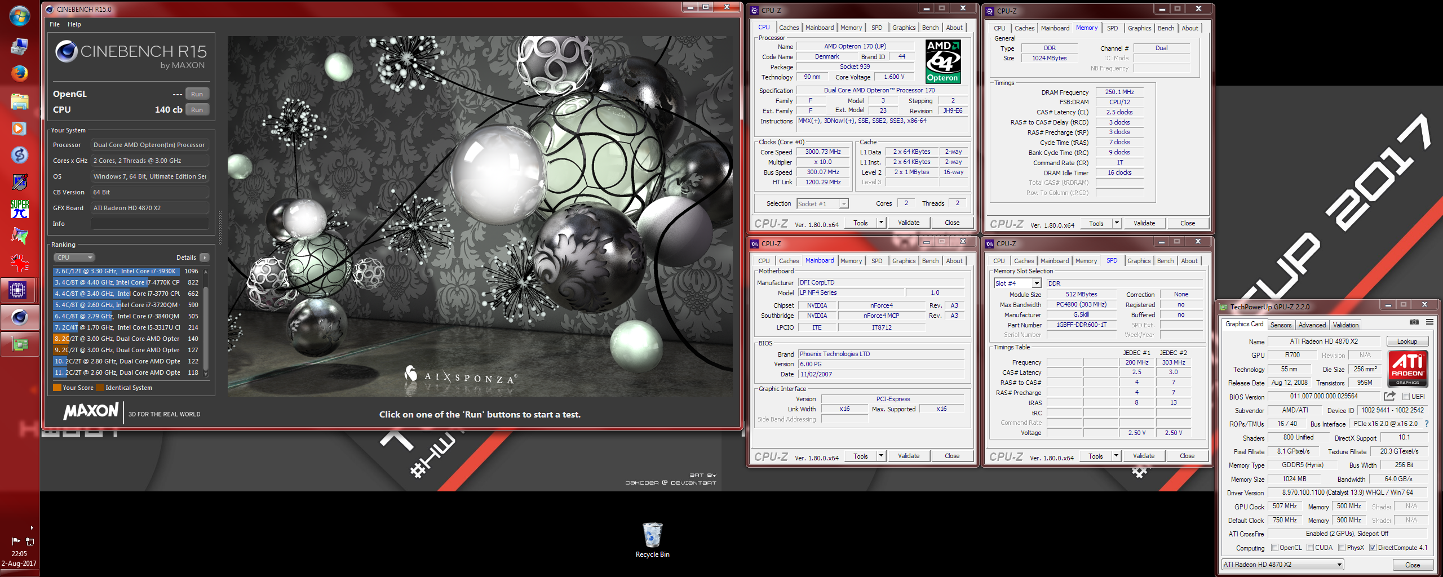The image size is (1443, 577).
Task: Toggle the UEFI checkbox in GPU-Z
Action: point(1406,397)
